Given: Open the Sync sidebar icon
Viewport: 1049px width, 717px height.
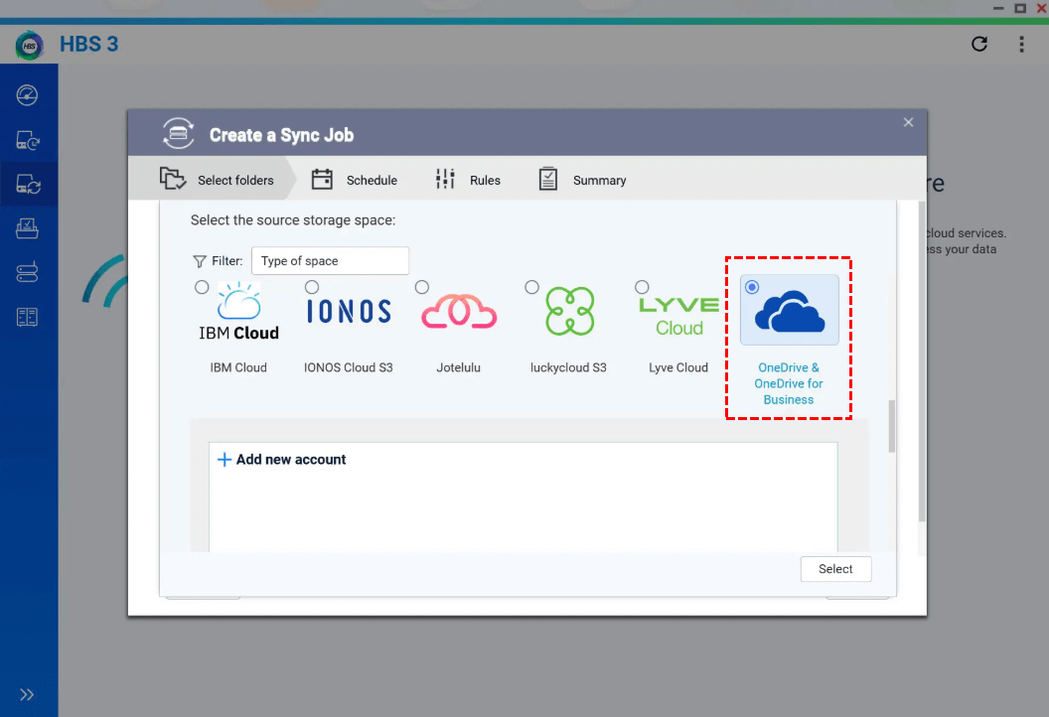Looking at the screenshot, I should click(28, 184).
